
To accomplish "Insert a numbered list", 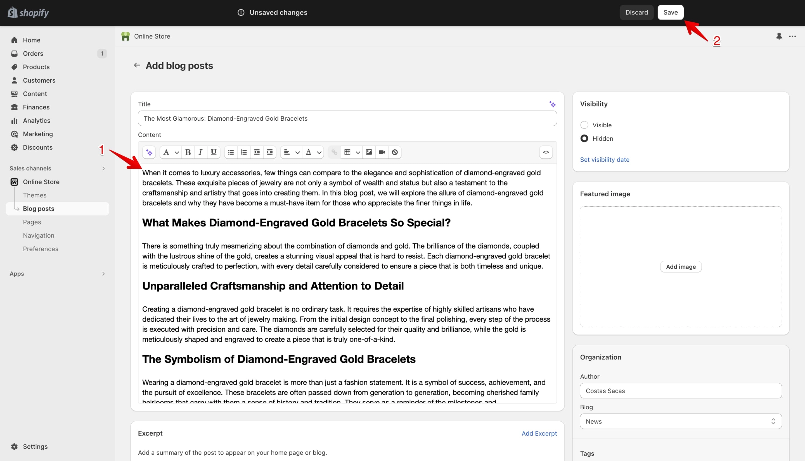I will 244,152.
